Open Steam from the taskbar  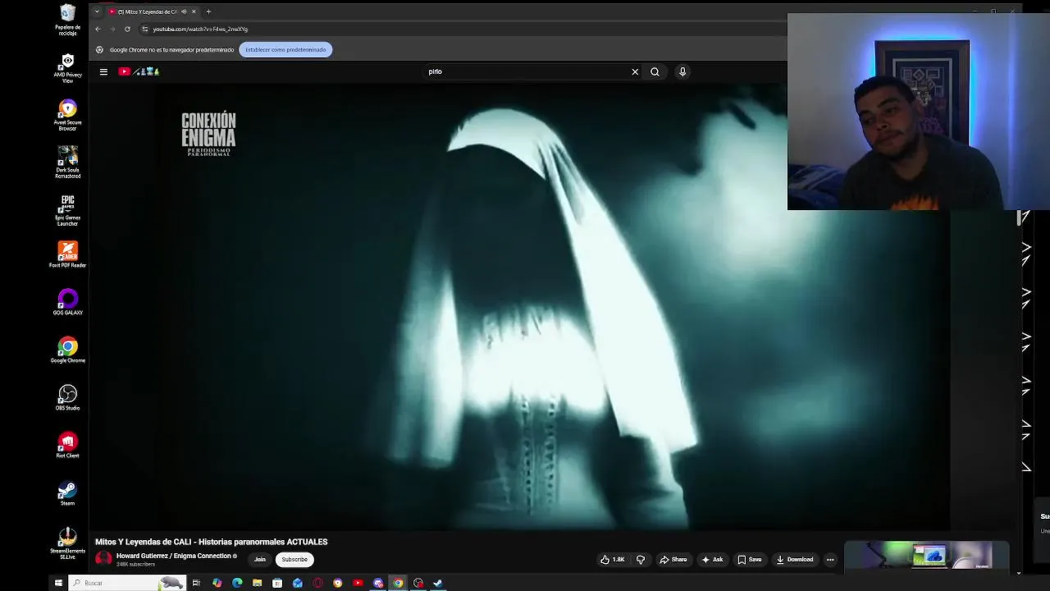coord(438,583)
